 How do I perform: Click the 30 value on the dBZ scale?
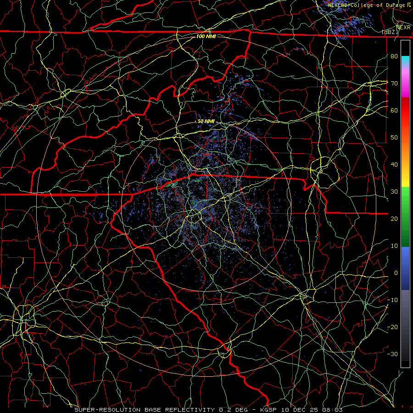[x=394, y=191]
